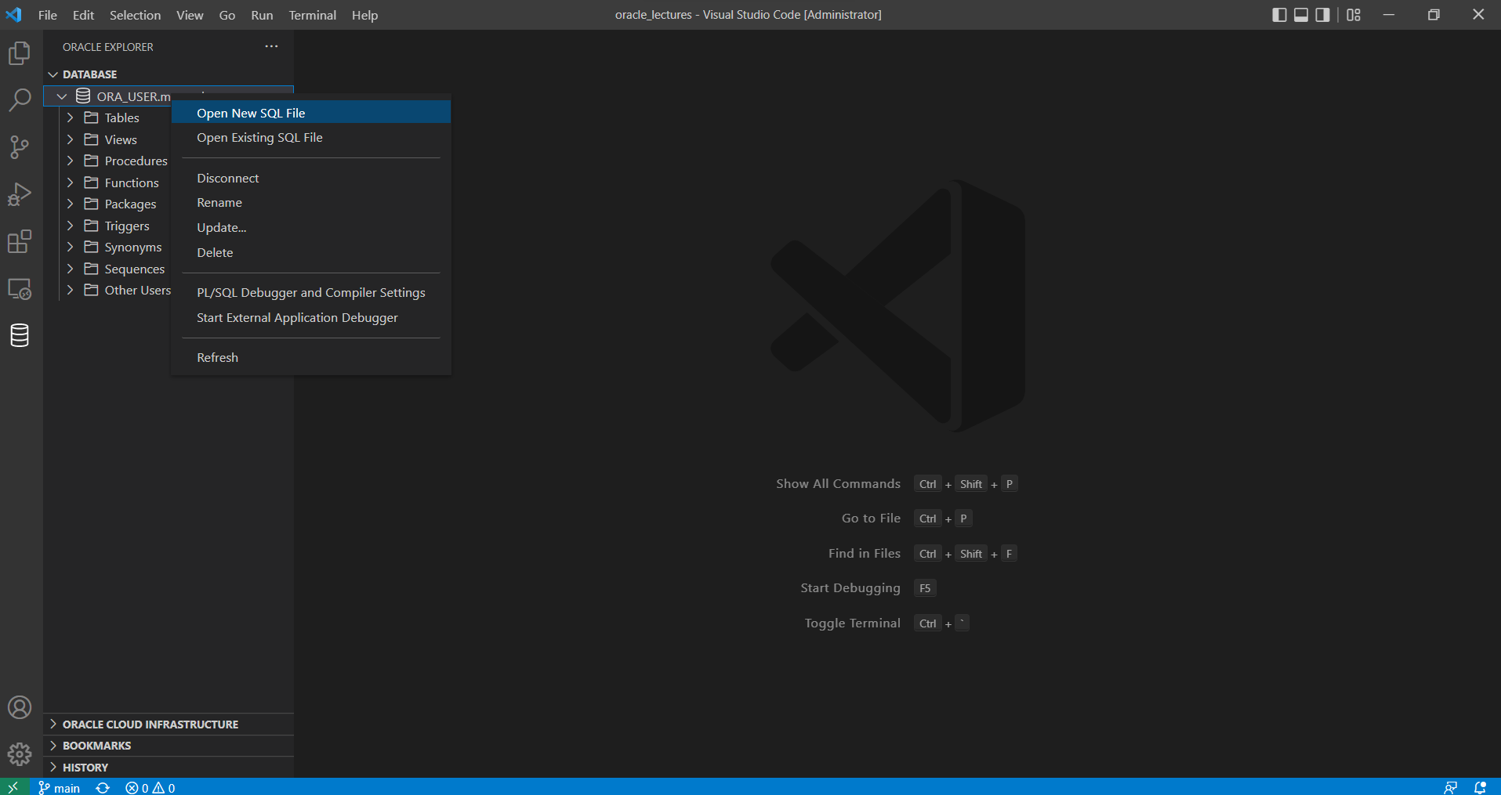Open the Search view icon
This screenshot has width=1501, height=795.
(x=20, y=100)
